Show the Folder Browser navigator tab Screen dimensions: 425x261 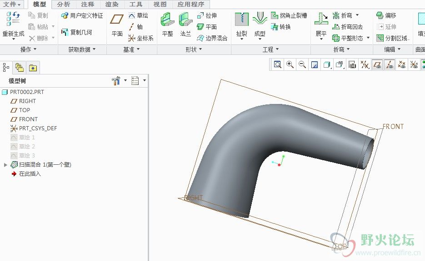click(20, 68)
